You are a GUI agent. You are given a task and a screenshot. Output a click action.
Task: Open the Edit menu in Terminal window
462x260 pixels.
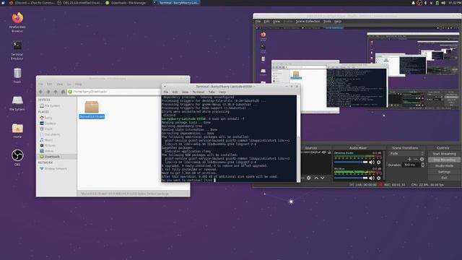point(175,92)
